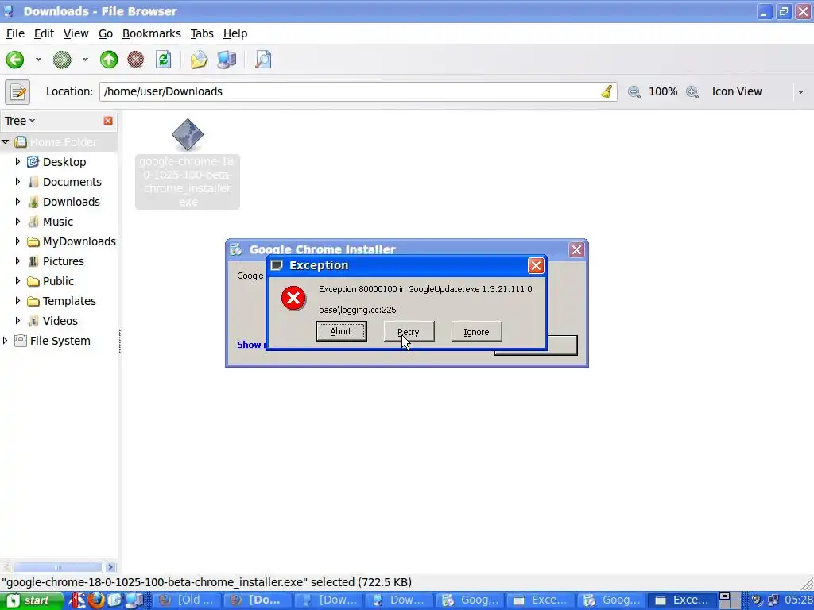
Task: Click the Stop loading icon
Action: [x=135, y=60]
